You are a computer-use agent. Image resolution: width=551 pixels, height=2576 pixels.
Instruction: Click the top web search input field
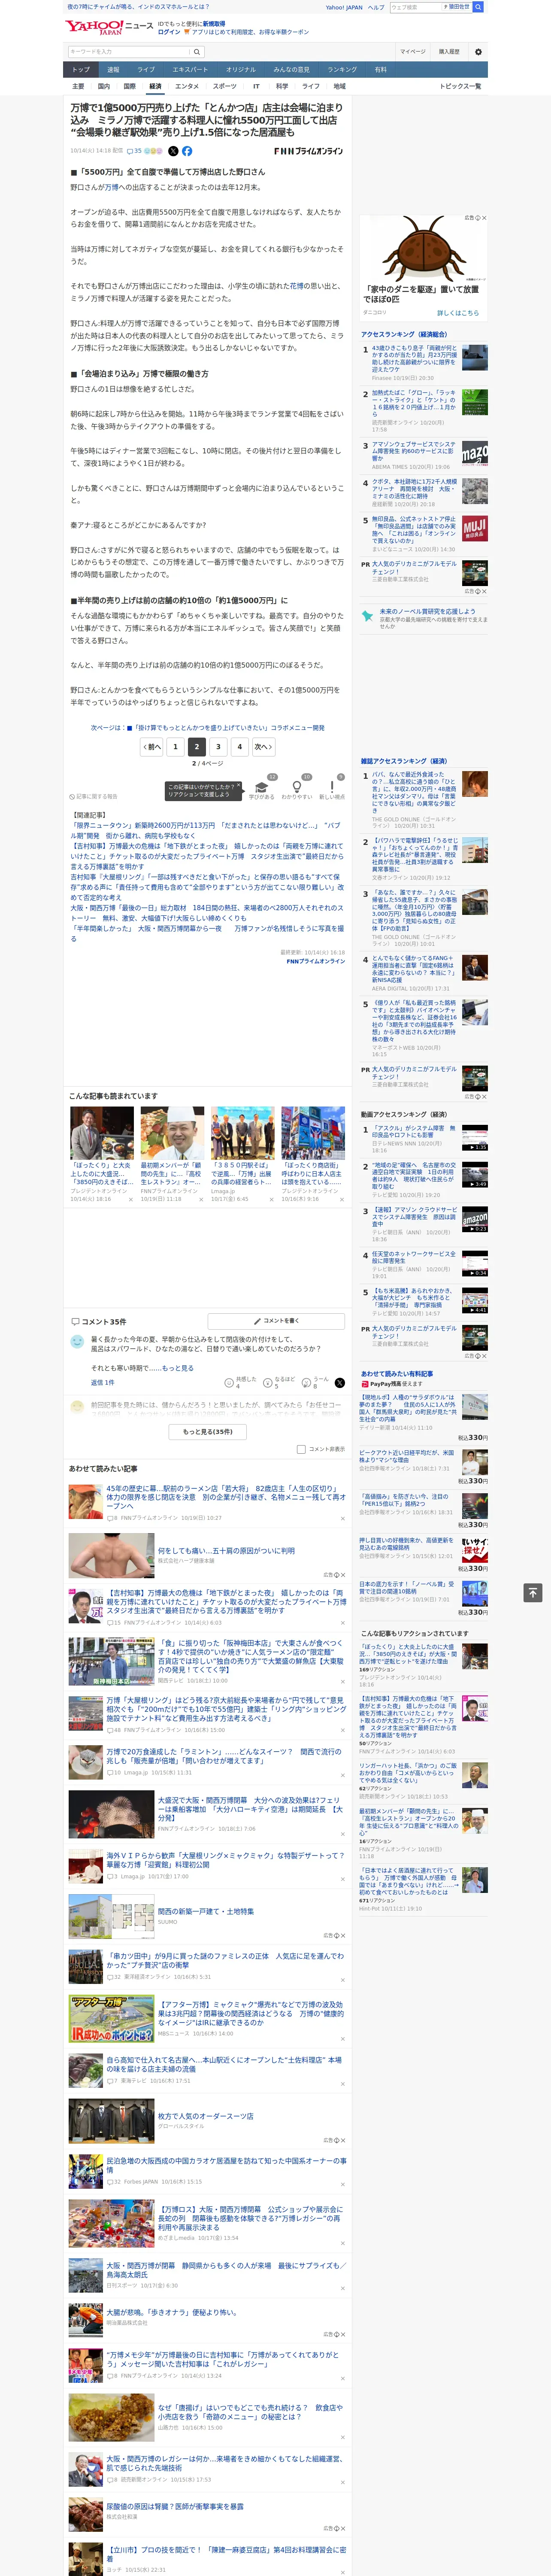tap(415, 7)
